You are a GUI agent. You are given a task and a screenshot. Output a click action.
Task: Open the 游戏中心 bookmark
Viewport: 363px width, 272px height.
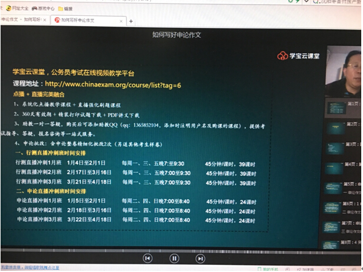43,9
